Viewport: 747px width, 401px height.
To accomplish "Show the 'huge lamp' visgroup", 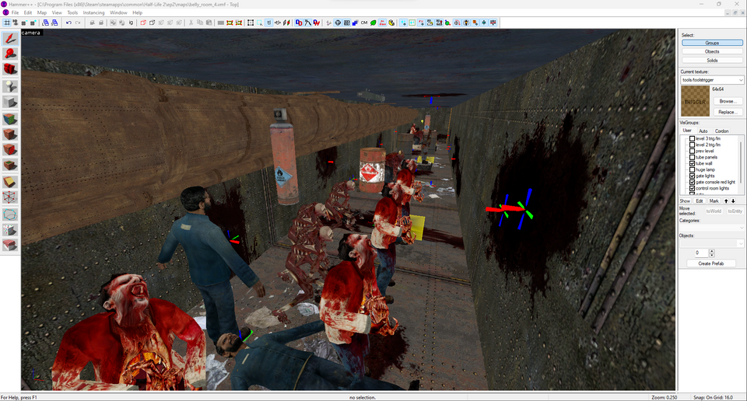I will coord(693,169).
